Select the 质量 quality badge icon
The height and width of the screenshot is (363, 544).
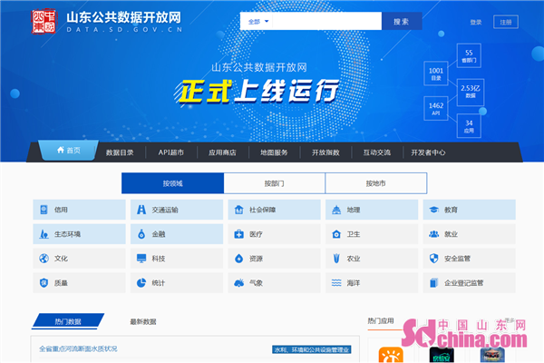coord(44,283)
